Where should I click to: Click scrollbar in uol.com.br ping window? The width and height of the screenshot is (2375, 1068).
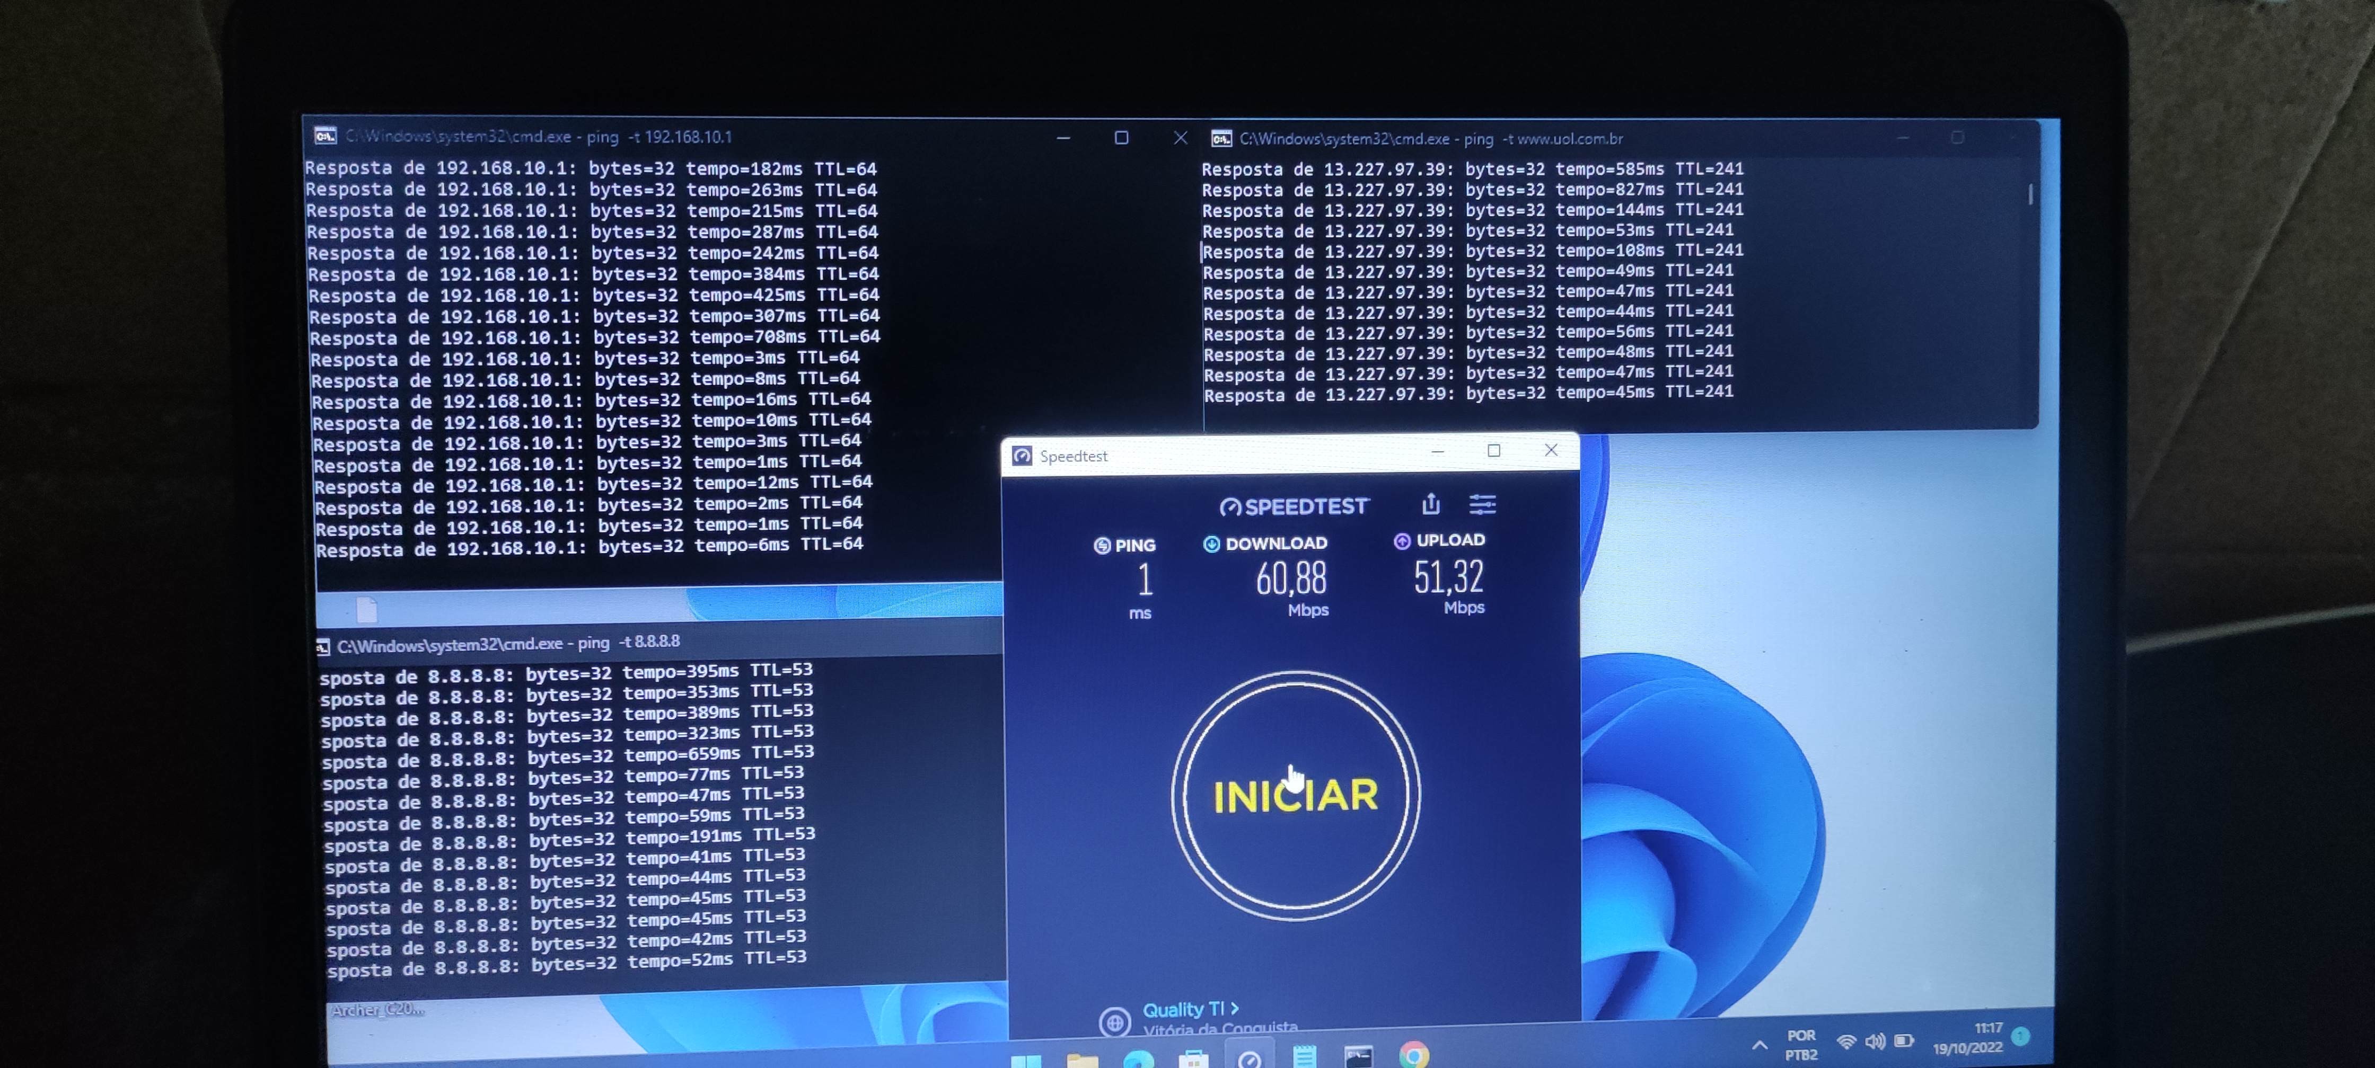pos(2030,194)
